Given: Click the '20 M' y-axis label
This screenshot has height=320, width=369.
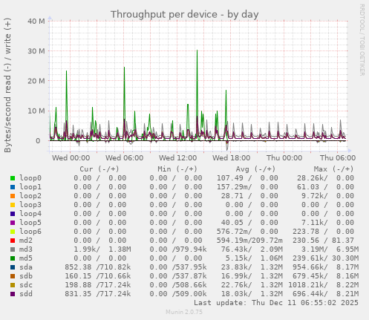Looking at the screenshot, I should click(36, 81).
